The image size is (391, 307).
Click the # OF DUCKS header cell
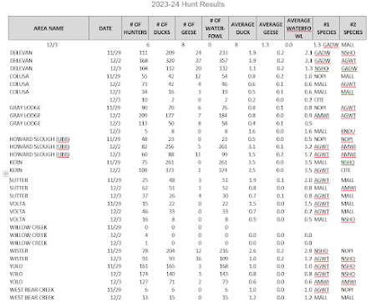click(162, 28)
